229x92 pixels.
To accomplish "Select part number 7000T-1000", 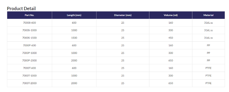I will (30, 75).
